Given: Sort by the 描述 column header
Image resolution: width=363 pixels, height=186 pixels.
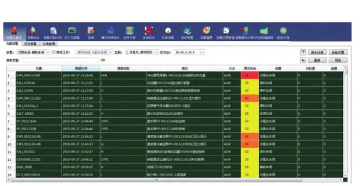Looking at the screenshot, I should click(x=185, y=69).
